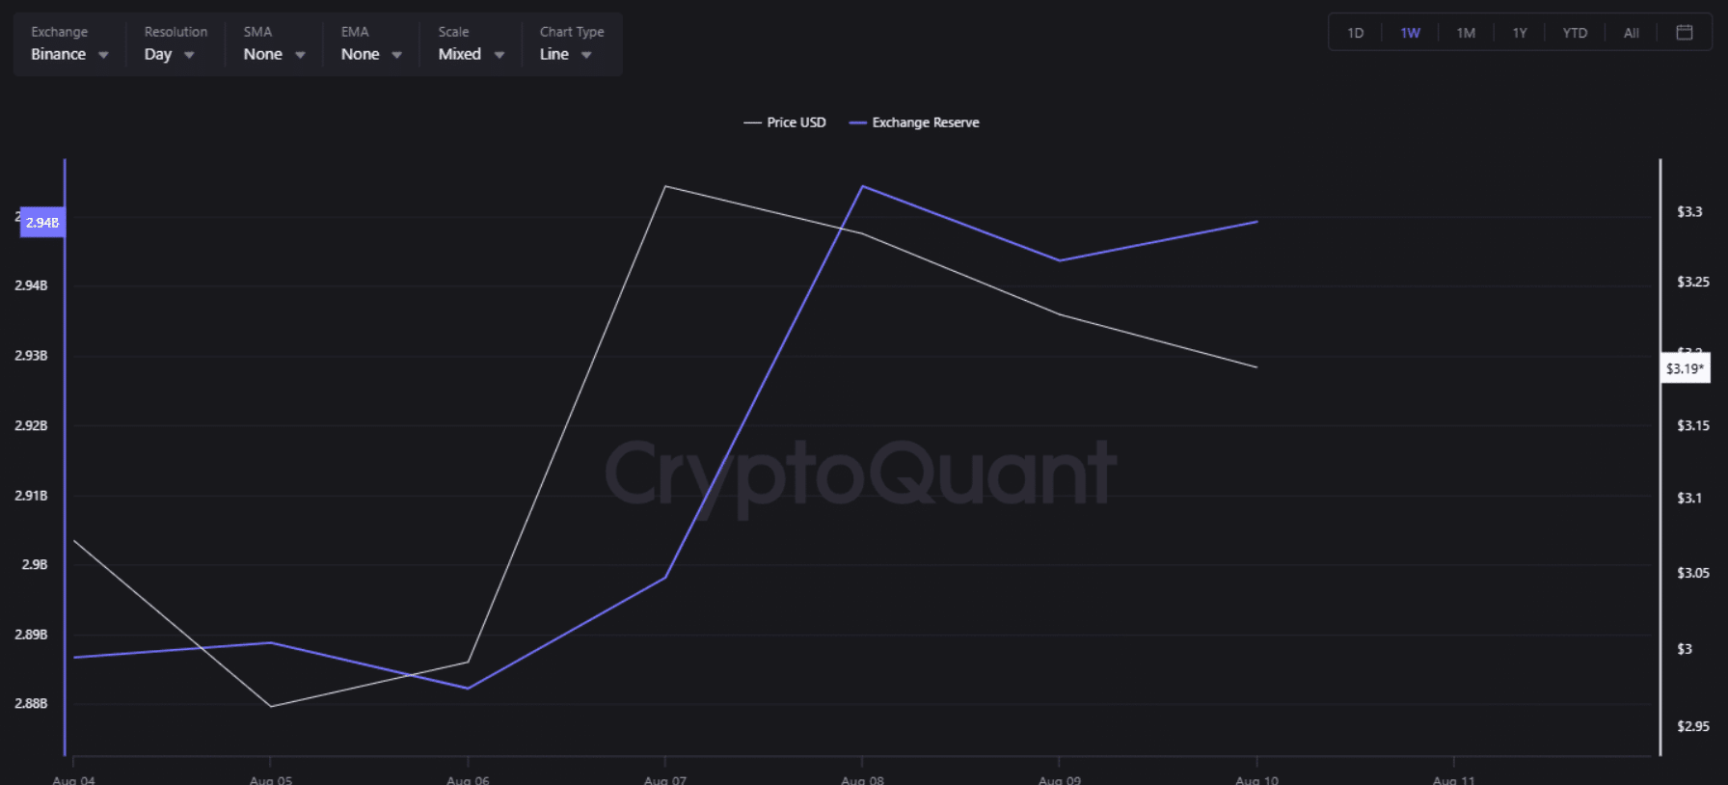Switch to the 1D timeframe tab
The height and width of the screenshot is (785, 1728).
pyautogui.click(x=1355, y=32)
